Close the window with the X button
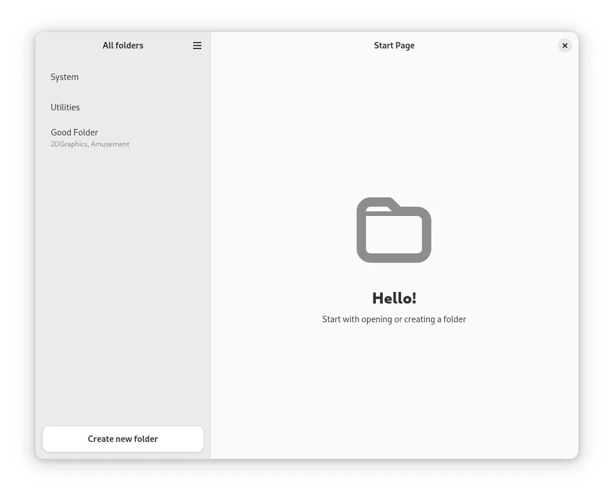 564,46
